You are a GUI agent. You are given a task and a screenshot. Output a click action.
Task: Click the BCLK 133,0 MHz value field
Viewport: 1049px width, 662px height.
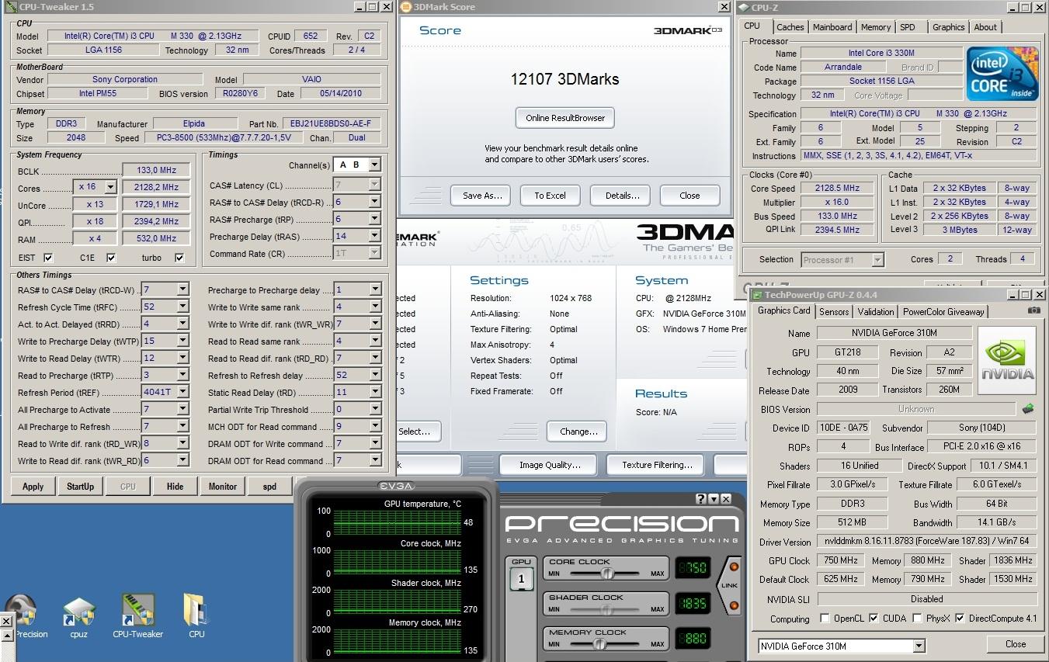pos(156,170)
